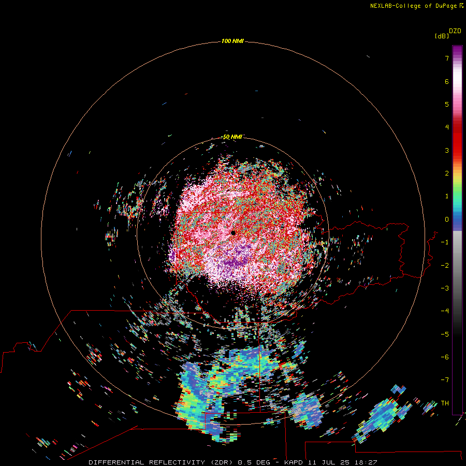Click the red segment of color bar near 3
This screenshot has width=466, height=466.
tap(457, 145)
